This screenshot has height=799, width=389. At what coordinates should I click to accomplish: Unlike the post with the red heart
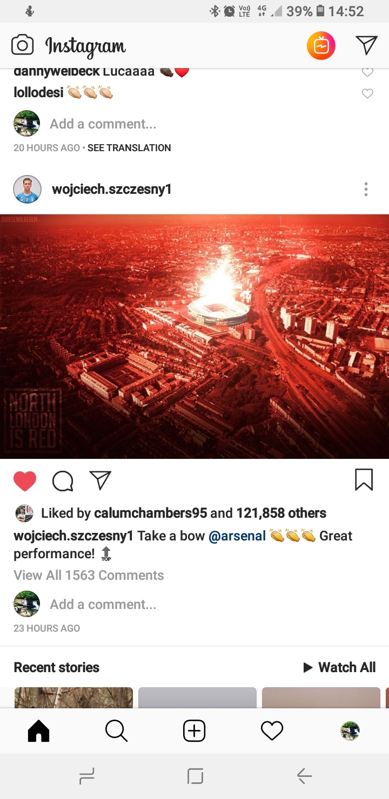(x=25, y=480)
